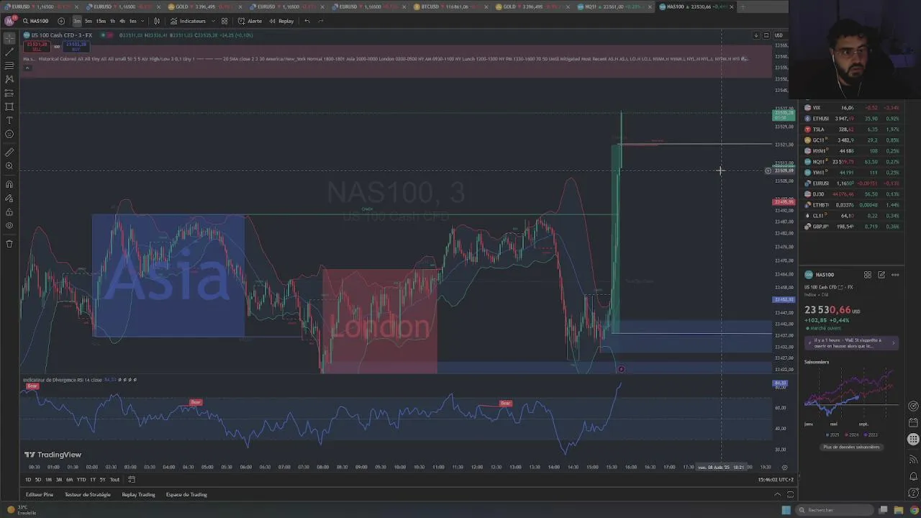Open the forecasting and measurement tools
The width and height of the screenshot is (921, 518).
click(9, 93)
